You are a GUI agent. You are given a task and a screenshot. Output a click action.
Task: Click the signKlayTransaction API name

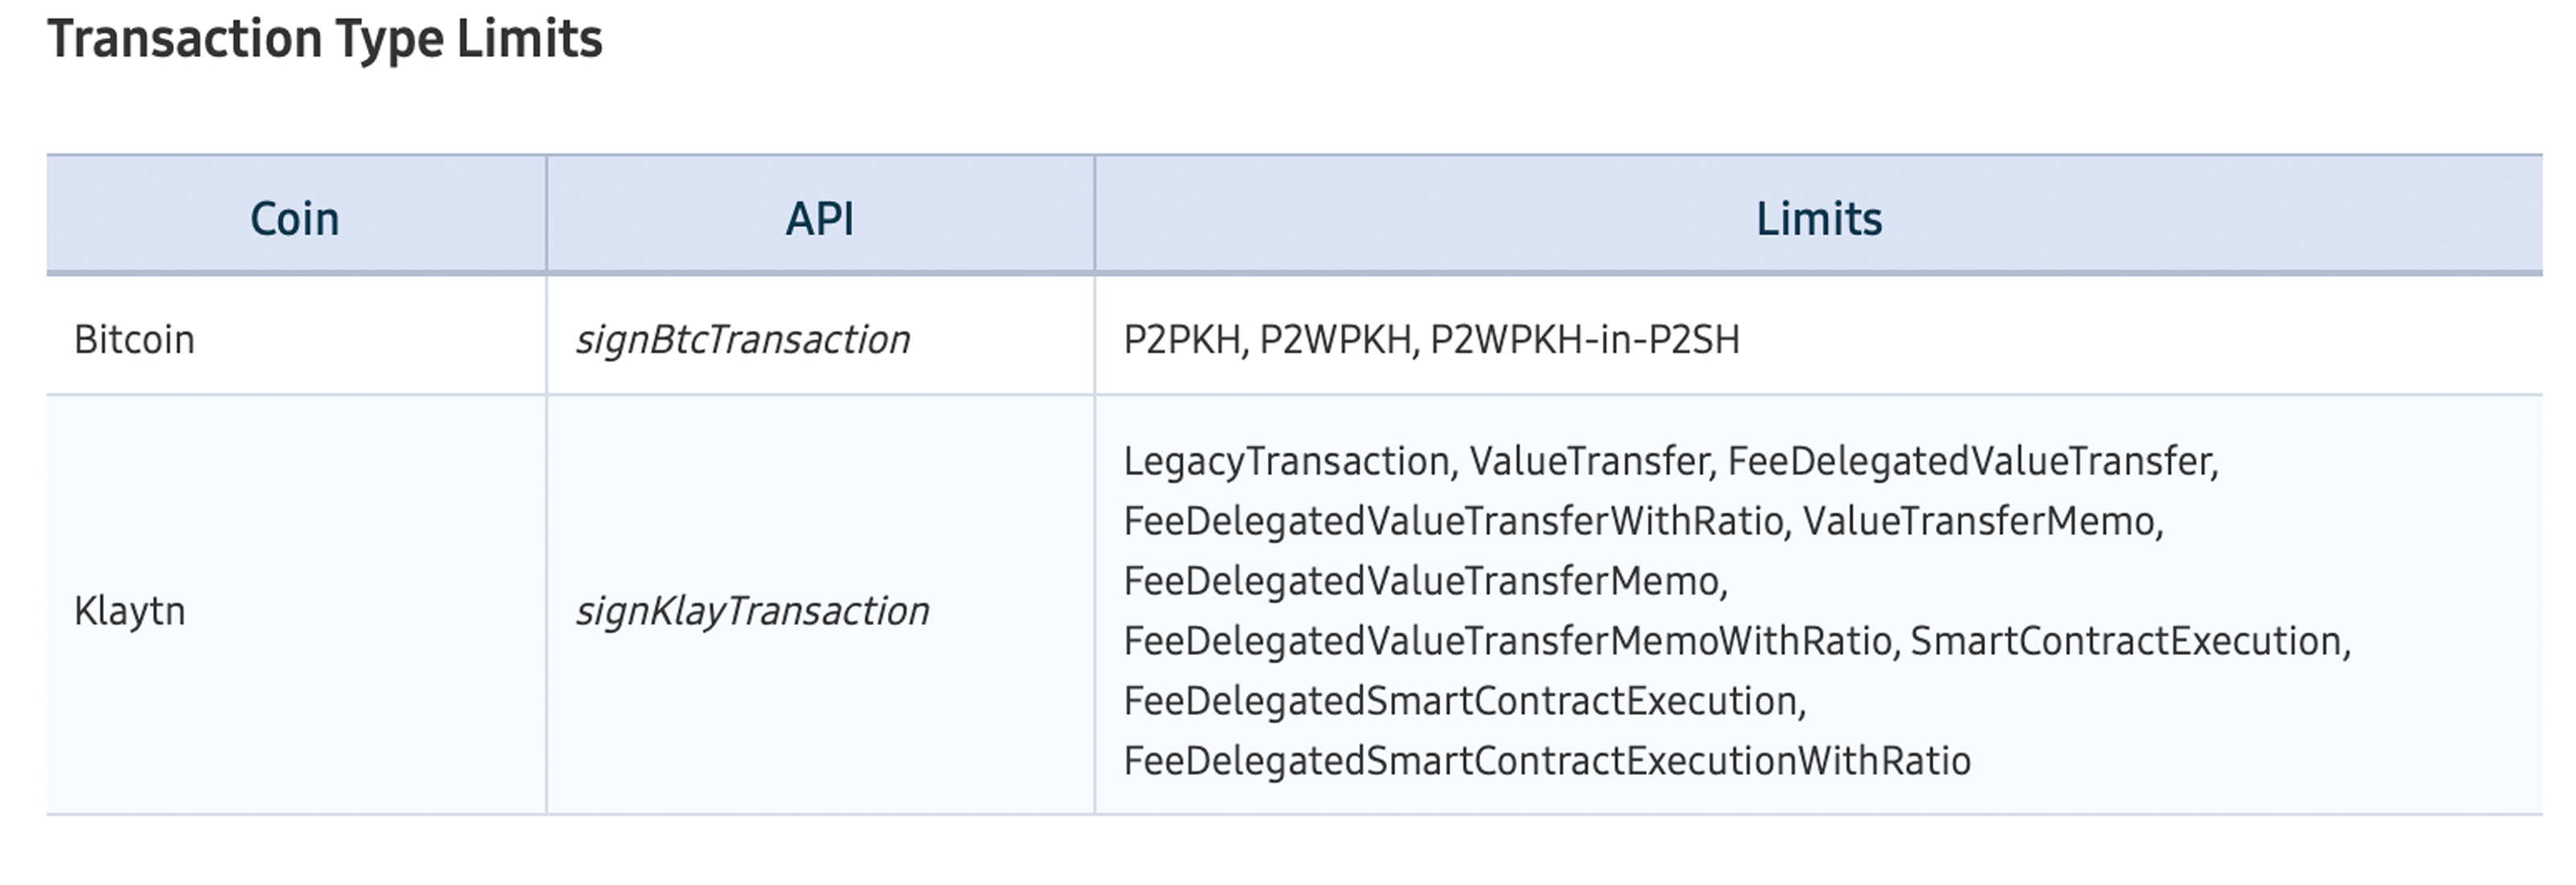752,611
